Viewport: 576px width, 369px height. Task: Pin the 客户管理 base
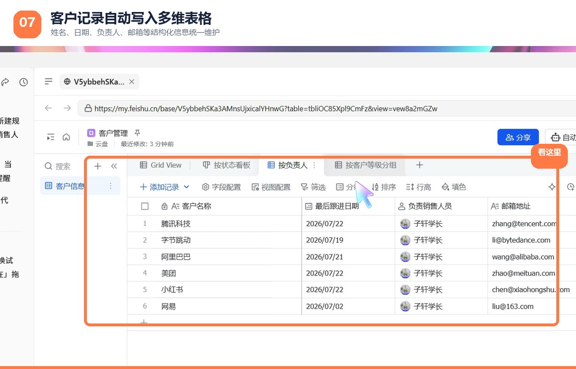tap(137, 133)
